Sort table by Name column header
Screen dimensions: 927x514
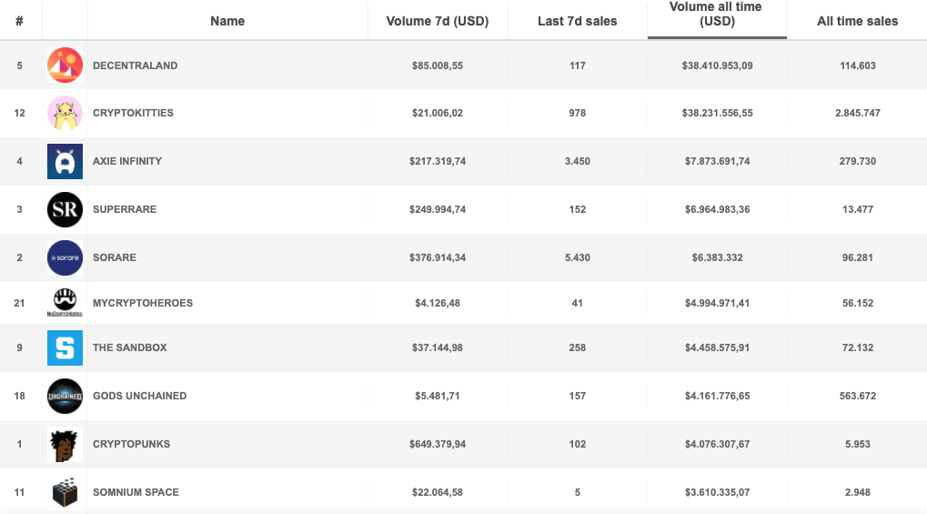coord(227,21)
